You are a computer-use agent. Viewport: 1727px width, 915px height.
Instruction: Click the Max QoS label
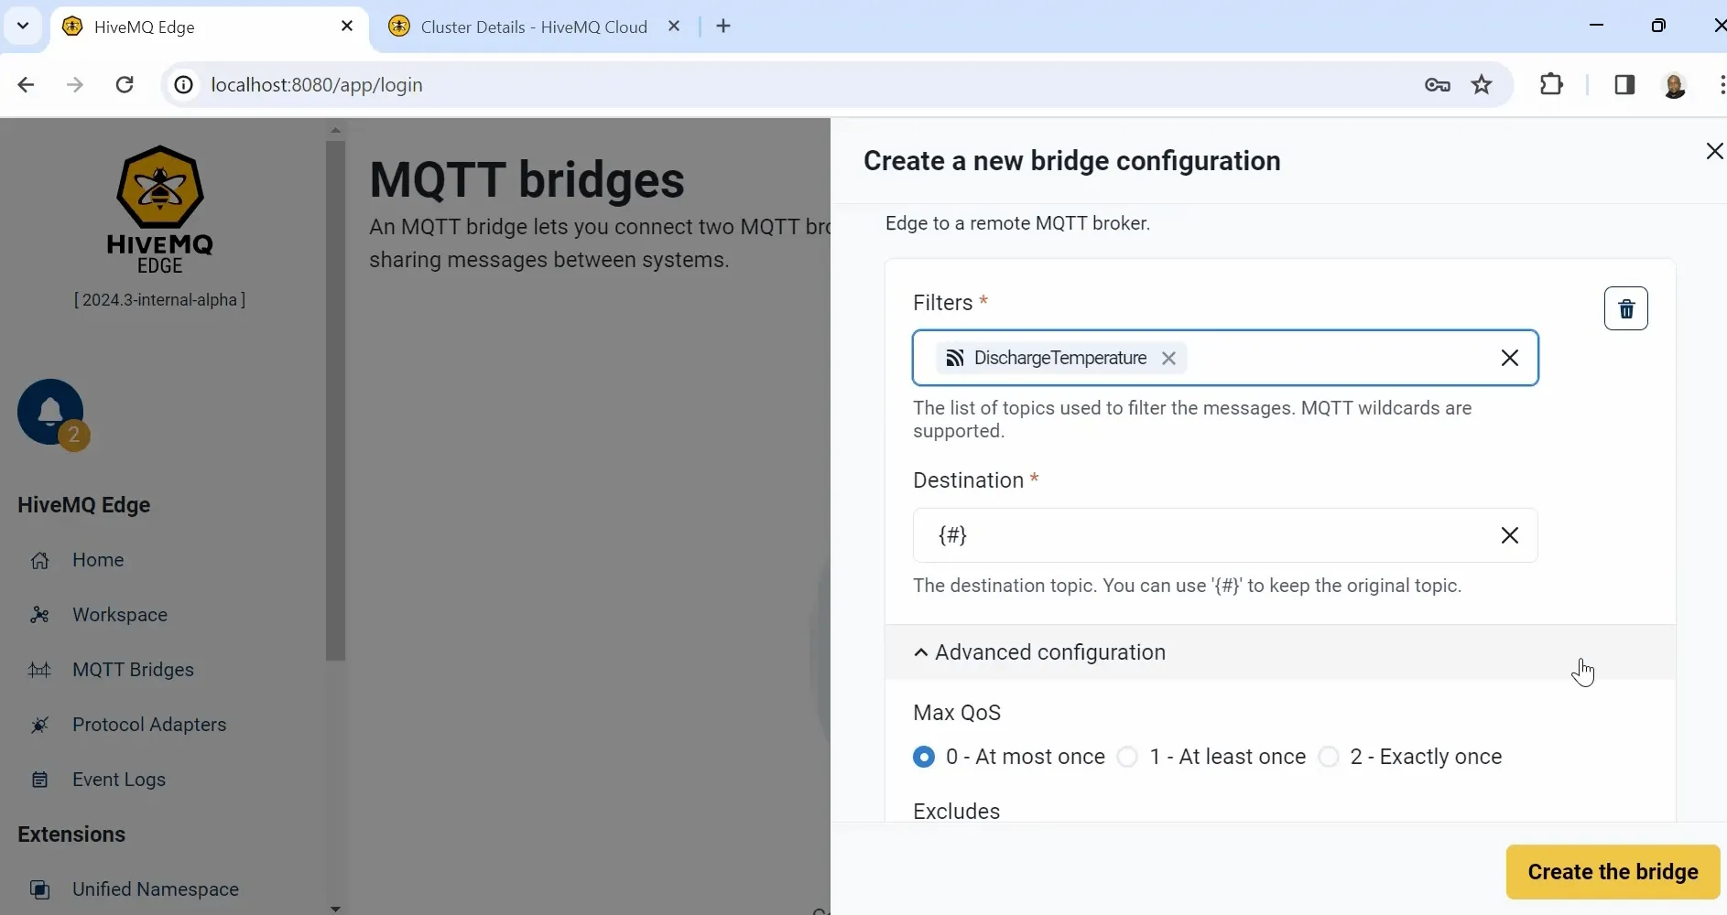957,713
